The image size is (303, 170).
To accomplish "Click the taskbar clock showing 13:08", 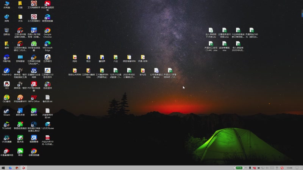I will point(289,168).
